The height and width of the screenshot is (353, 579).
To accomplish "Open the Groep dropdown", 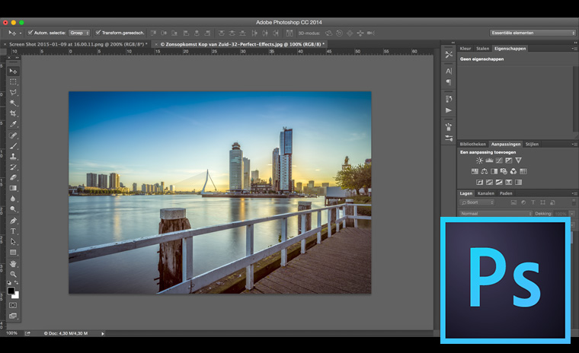I will (x=79, y=33).
